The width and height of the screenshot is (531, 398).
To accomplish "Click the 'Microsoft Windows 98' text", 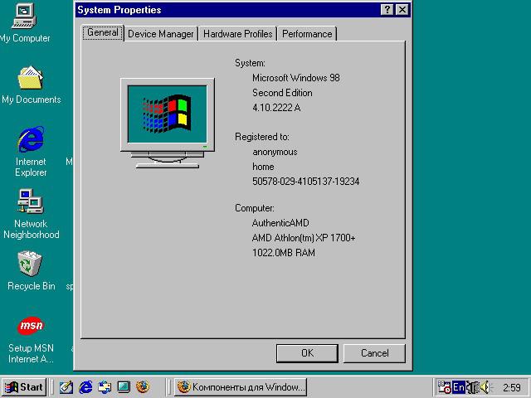I will 296,78.
